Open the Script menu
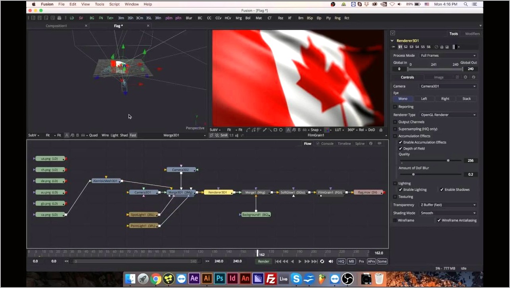This screenshot has height=288, width=510. (115, 4)
